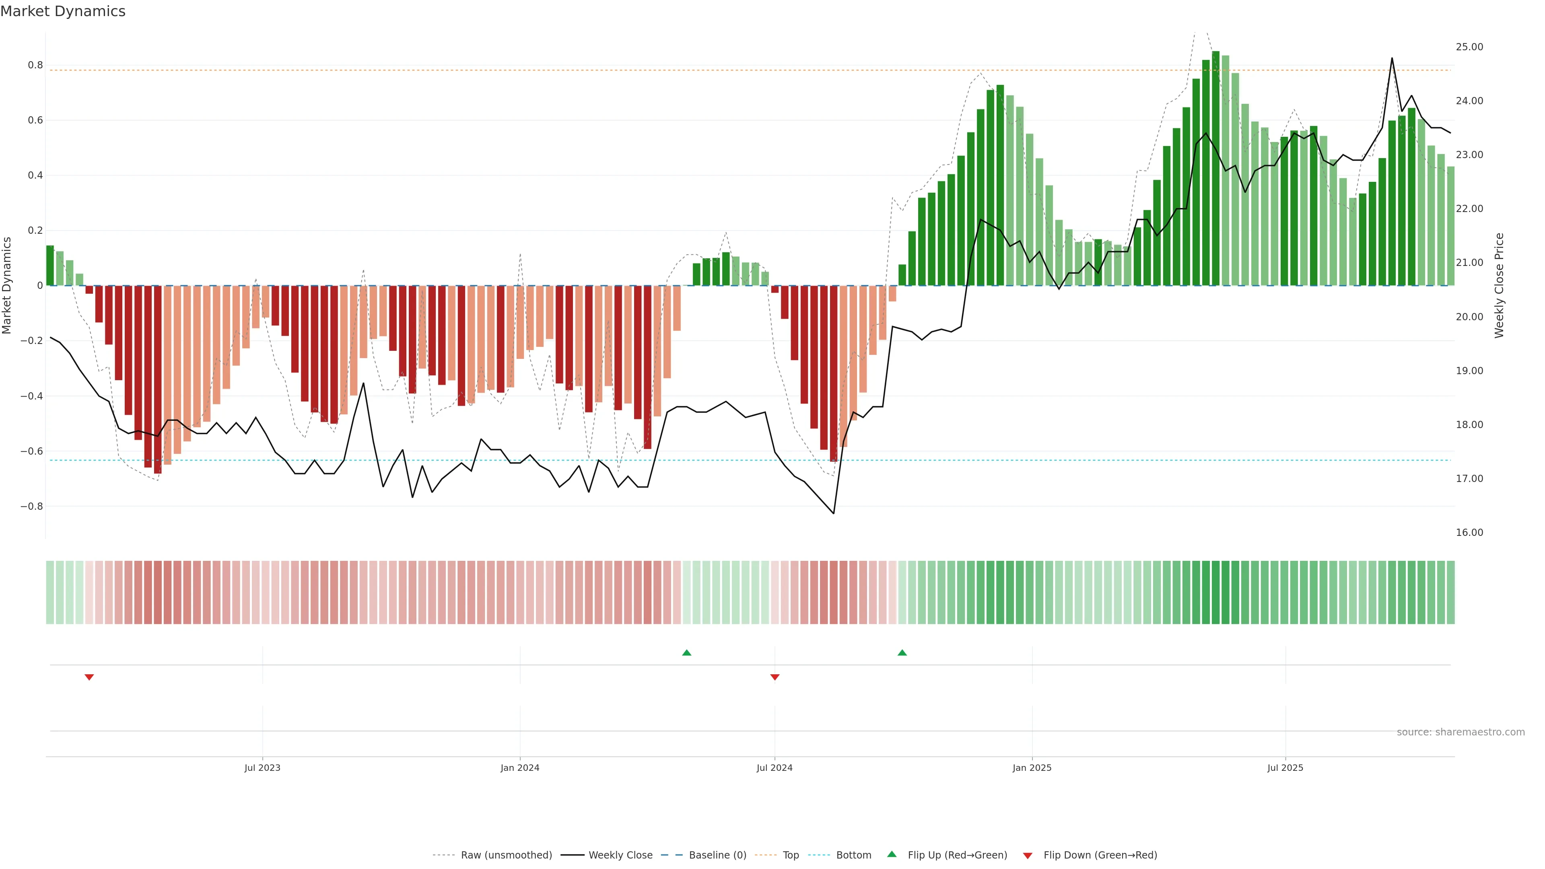Click the Jan 2025 x-axis label
The image size is (1545, 869).
click(1032, 768)
